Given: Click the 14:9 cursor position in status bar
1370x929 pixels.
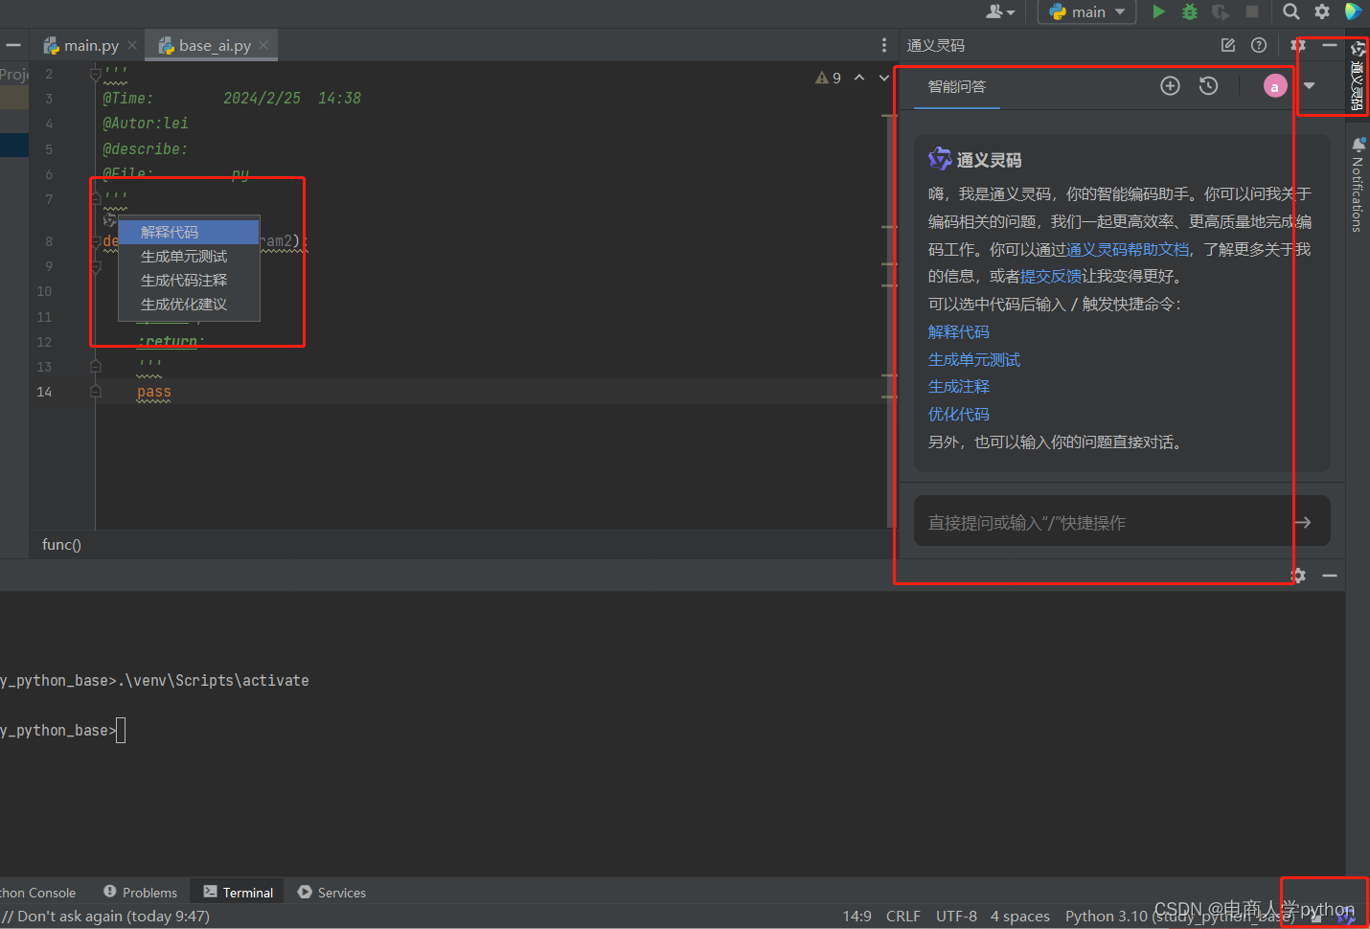Looking at the screenshot, I should point(856,917).
